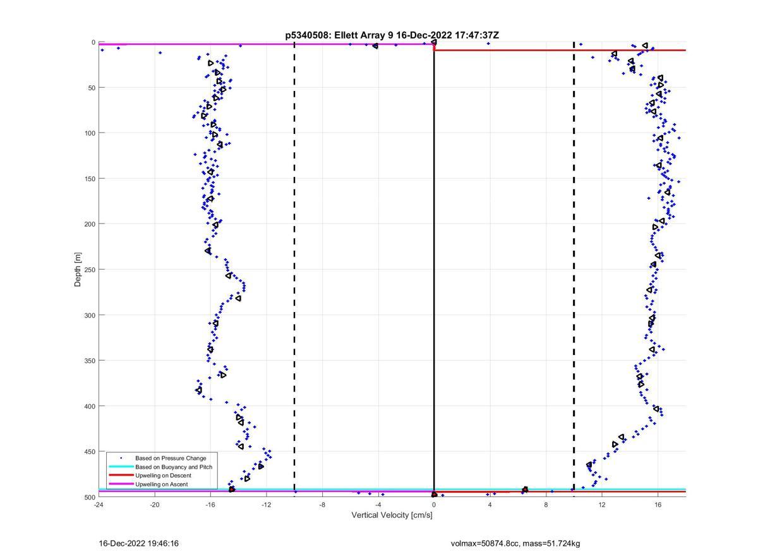This screenshot has width=758, height=559.
Task: Click y-axis tick label '200'
Action: pyautogui.click(x=90, y=224)
